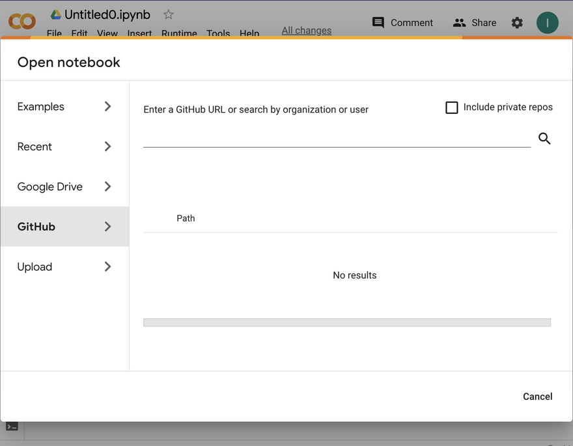The image size is (573, 446).
Task: Select the GitHub tab
Action: 64,227
